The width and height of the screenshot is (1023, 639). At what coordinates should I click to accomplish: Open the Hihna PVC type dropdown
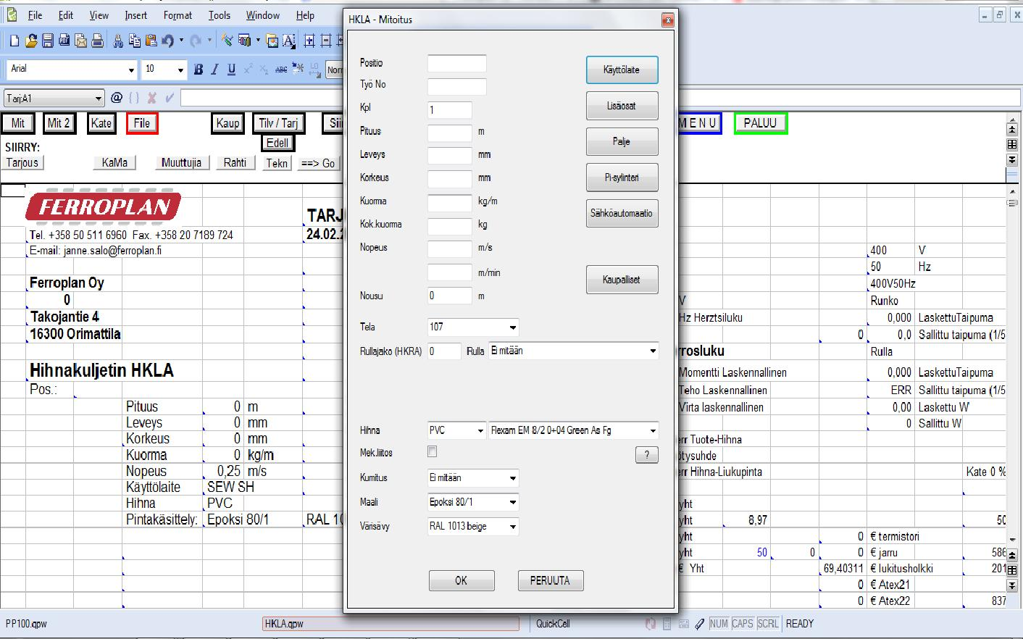pos(480,430)
